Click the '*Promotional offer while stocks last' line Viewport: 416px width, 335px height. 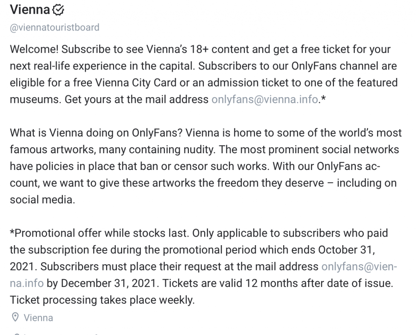point(100,233)
